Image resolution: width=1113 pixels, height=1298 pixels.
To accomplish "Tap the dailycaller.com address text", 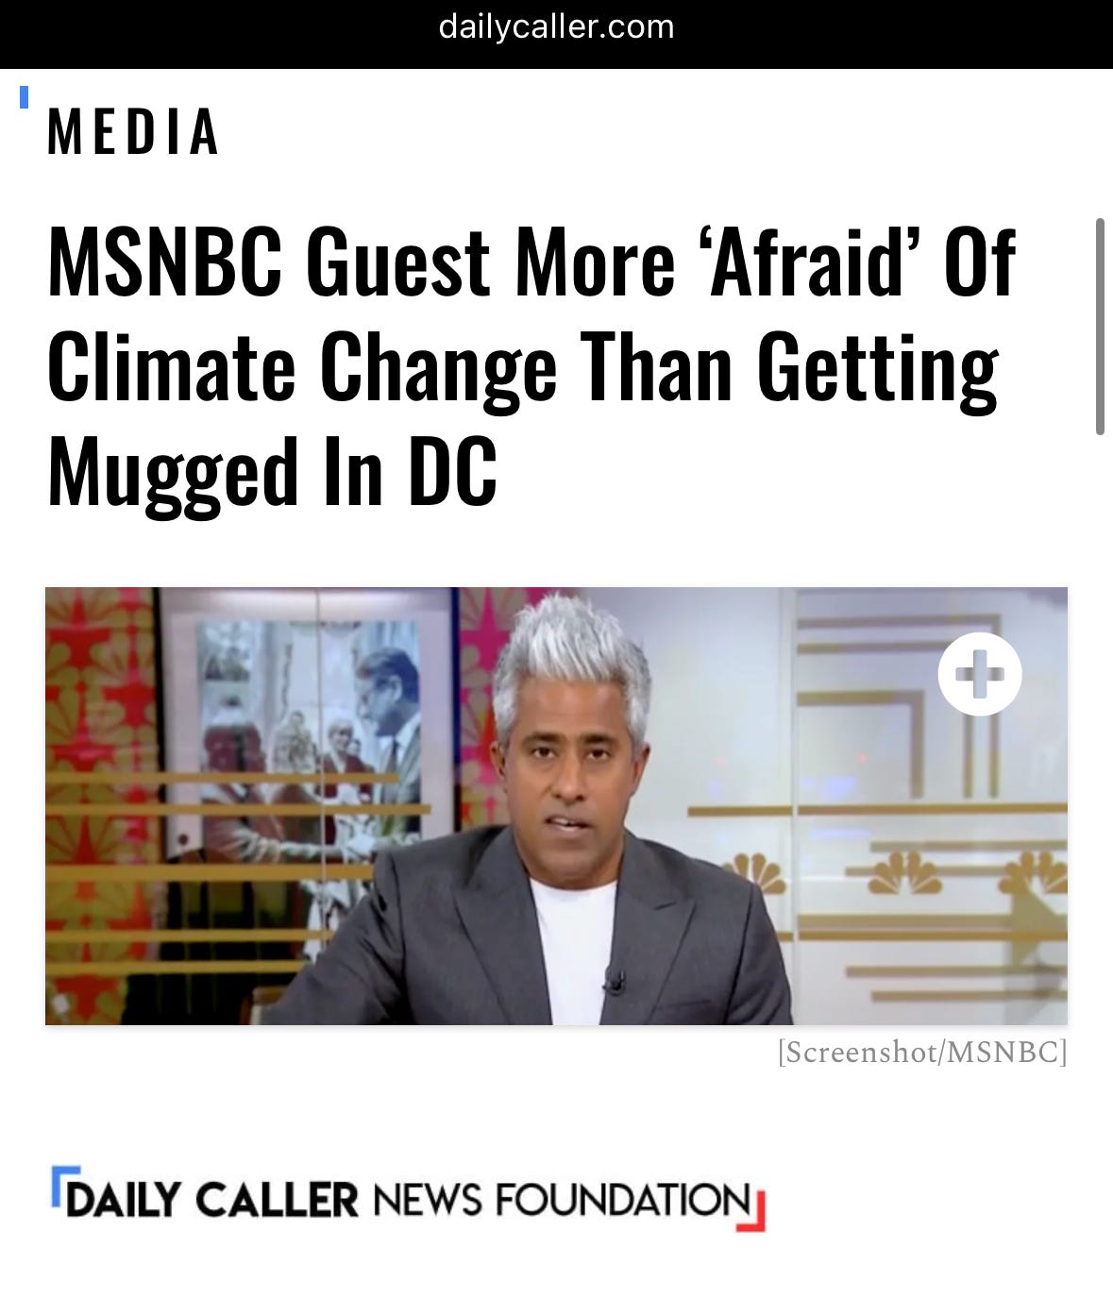I will pos(556,25).
